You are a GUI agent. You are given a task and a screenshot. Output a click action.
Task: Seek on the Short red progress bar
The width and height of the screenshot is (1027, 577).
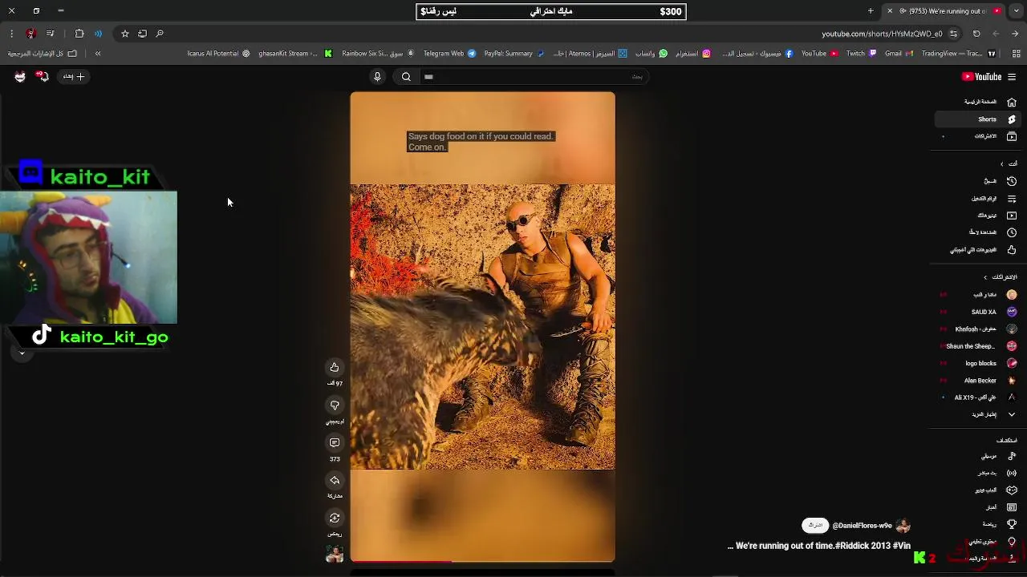tap(482, 561)
